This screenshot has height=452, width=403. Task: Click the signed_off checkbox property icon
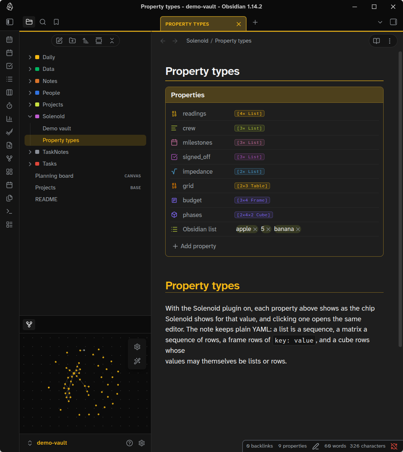(174, 157)
